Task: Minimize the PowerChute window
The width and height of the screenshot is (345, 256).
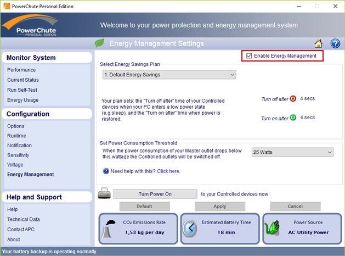Action: (x=299, y=6)
